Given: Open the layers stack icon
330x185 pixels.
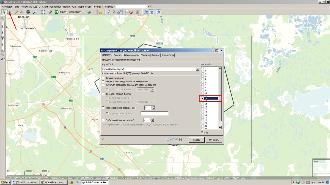Looking at the screenshot, I should click(89, 12).
